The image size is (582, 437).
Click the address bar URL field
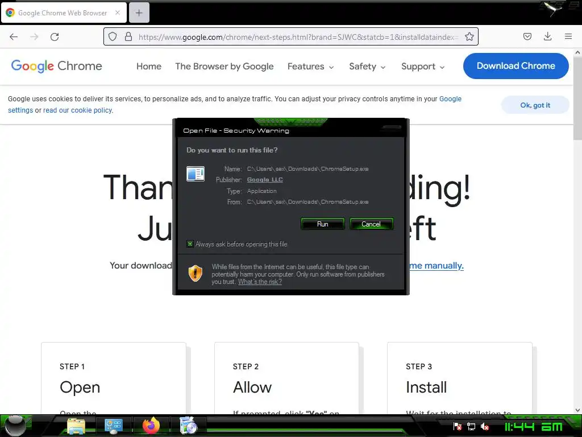[298, 37]
